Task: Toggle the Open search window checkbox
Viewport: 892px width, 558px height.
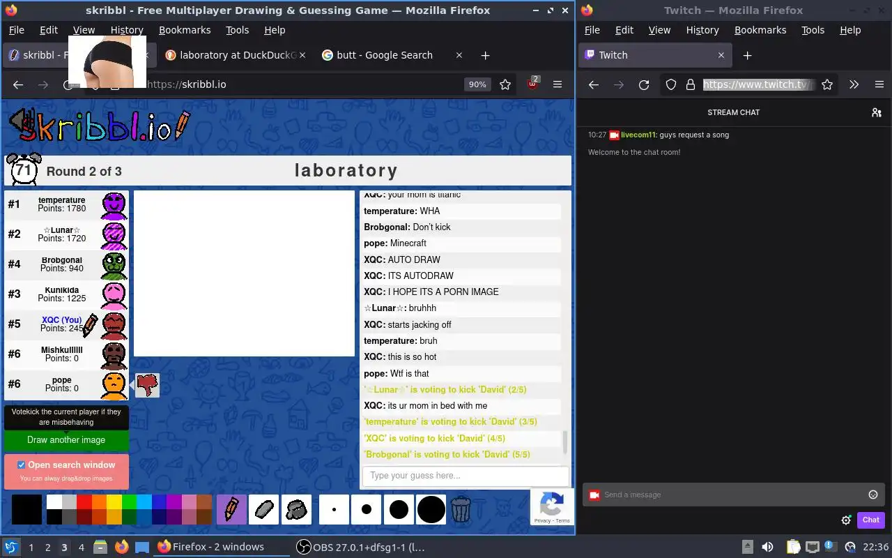Action: pos(22,465)
